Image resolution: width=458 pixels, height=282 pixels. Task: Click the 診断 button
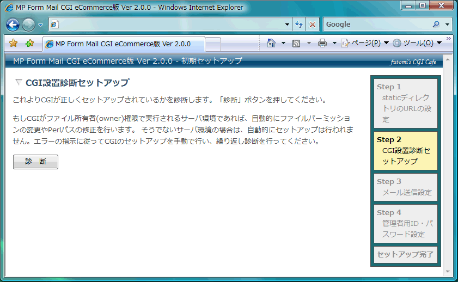[x=35, y=162]
